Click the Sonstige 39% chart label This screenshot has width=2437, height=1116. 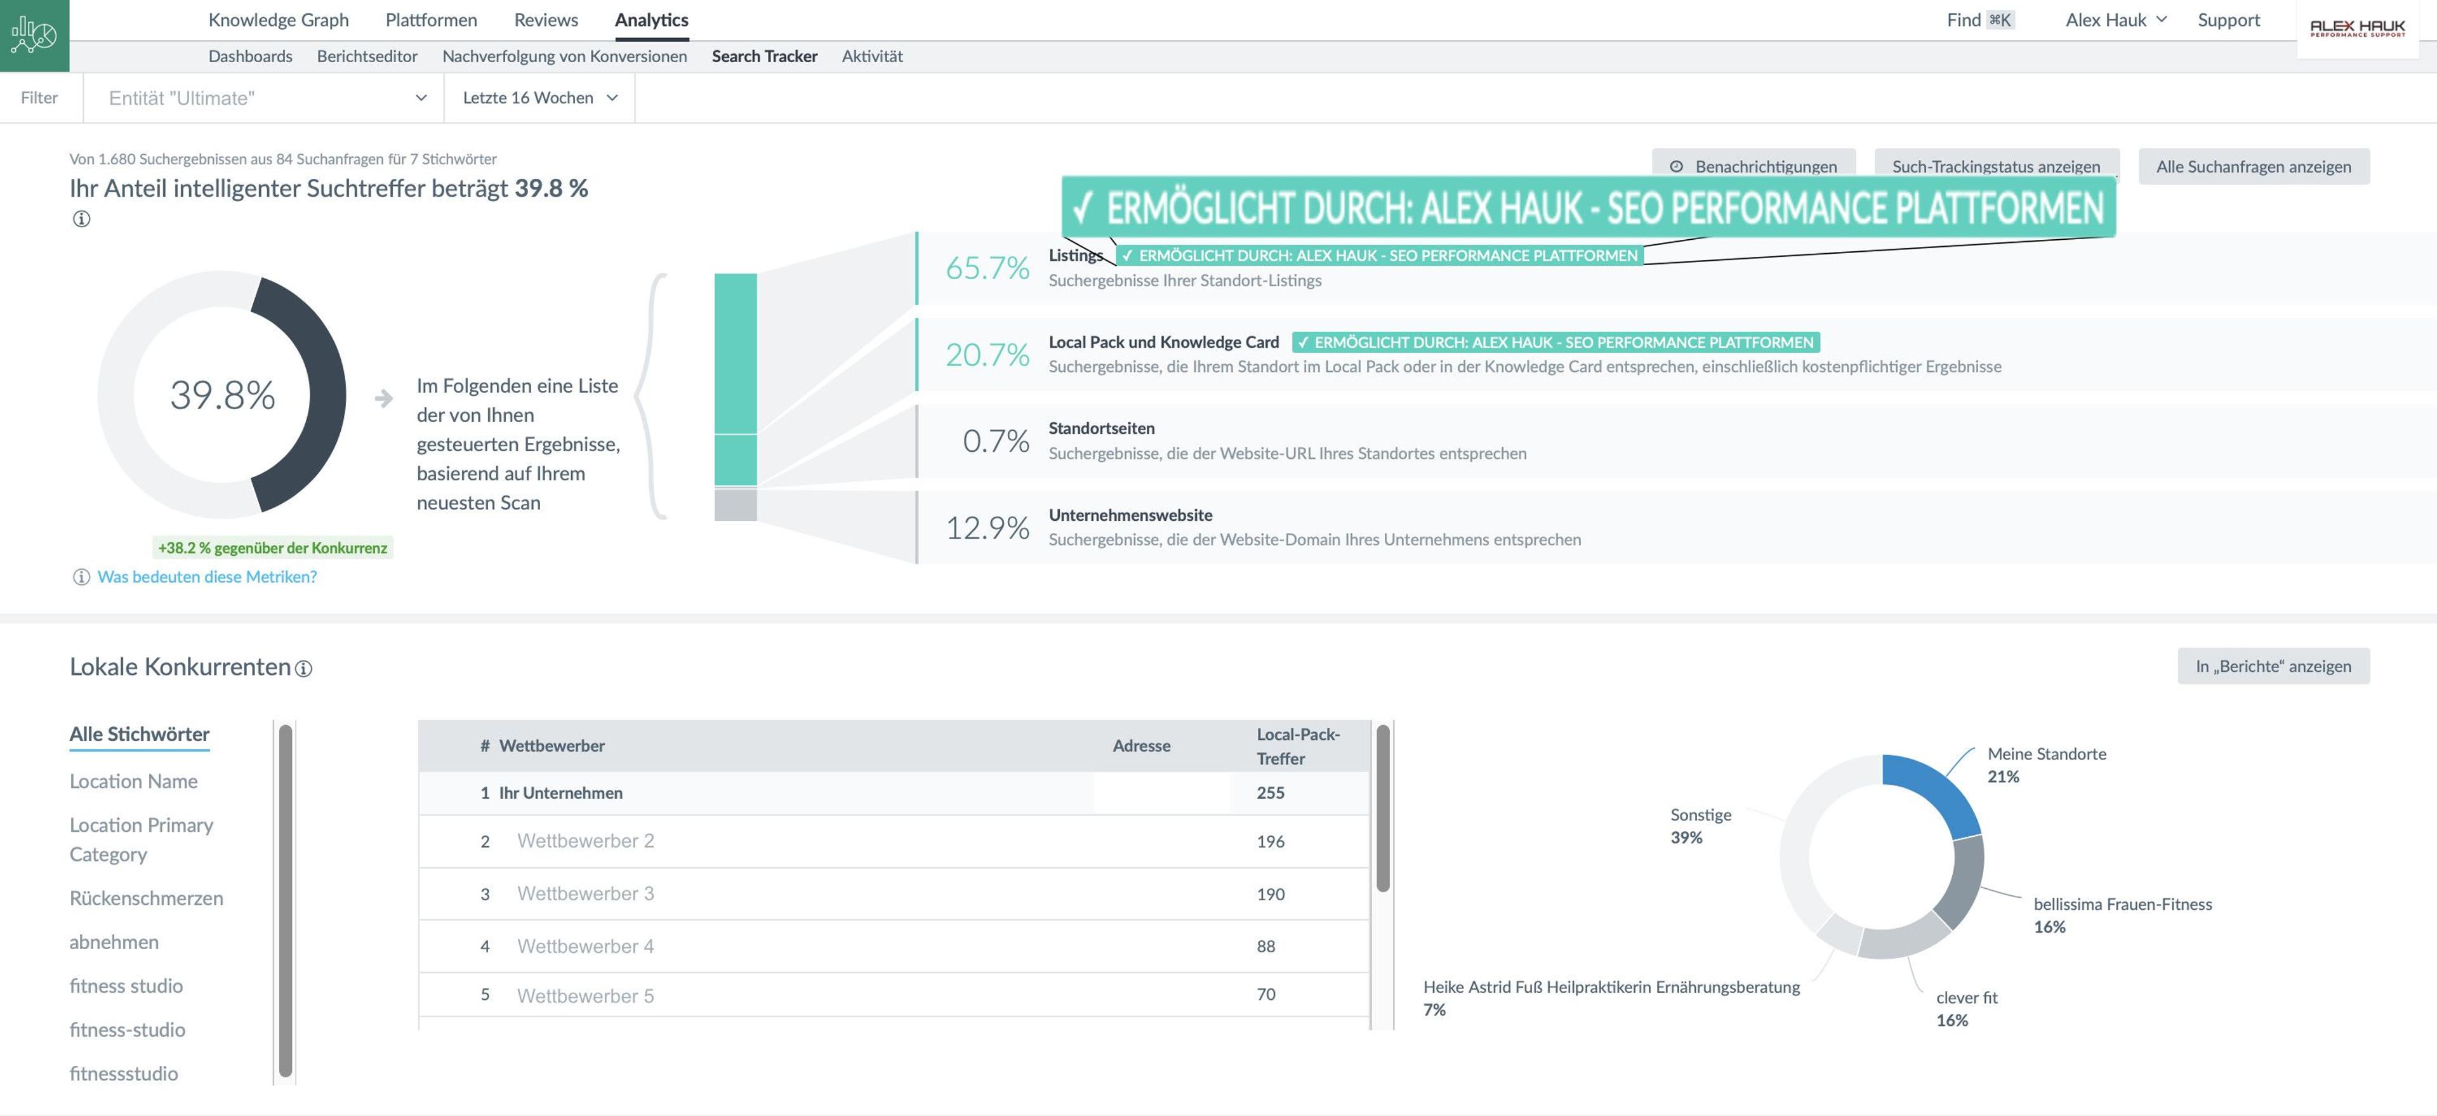[1700, 825]
